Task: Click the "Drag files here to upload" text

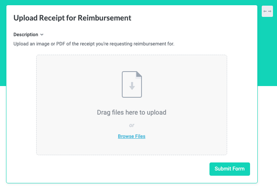Action: click(x=131, y=113)
